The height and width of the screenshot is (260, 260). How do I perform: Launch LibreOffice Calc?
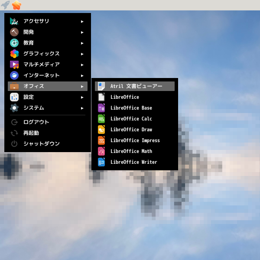pyautogui.click(x=135, y=119)
